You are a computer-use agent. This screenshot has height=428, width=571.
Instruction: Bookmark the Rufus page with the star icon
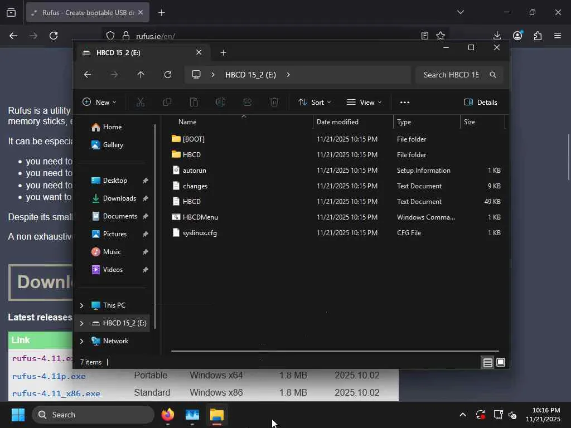click(x=441, y=36)
